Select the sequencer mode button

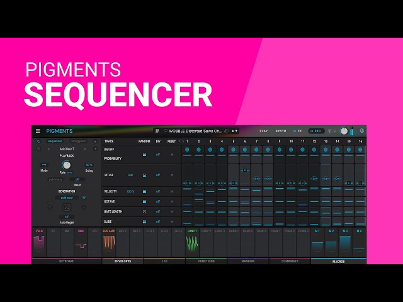[x=55, y=141]
